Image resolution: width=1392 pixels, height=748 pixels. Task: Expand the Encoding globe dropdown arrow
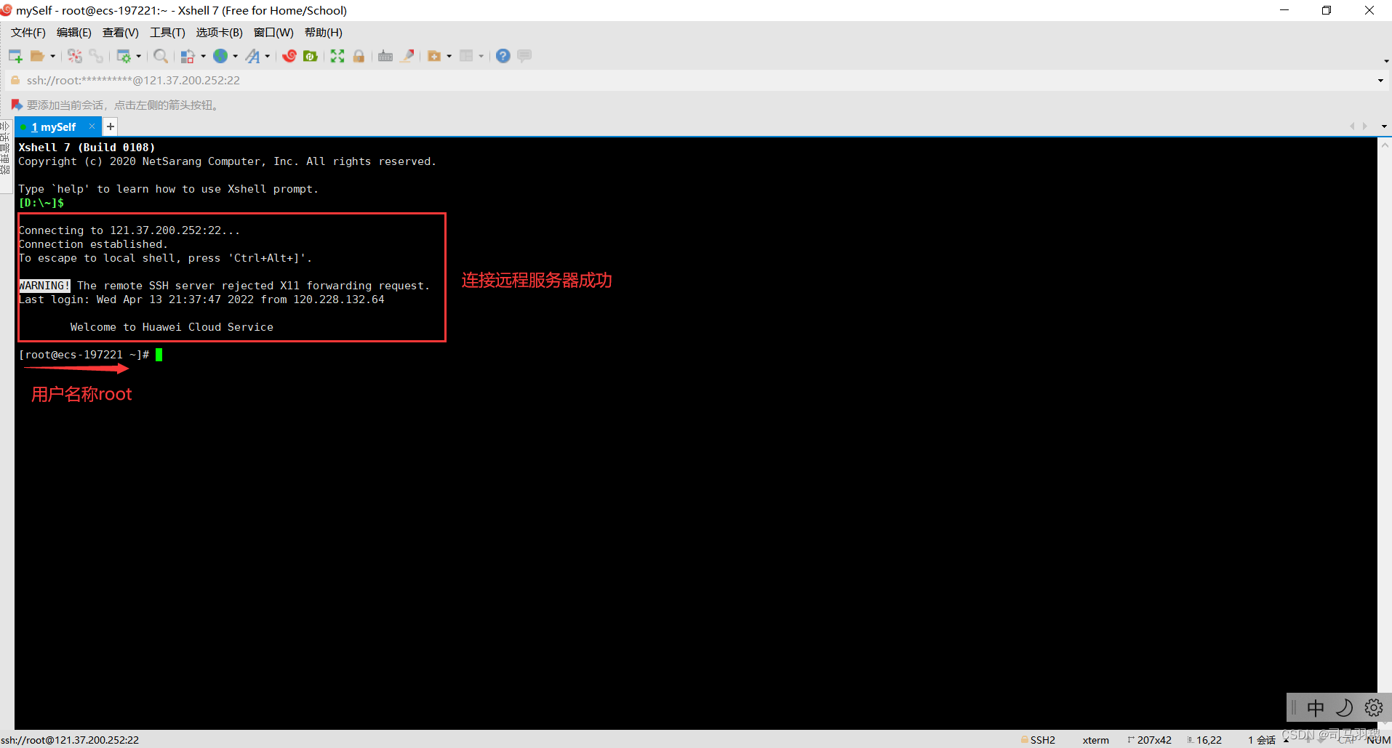tap(236, 56)
